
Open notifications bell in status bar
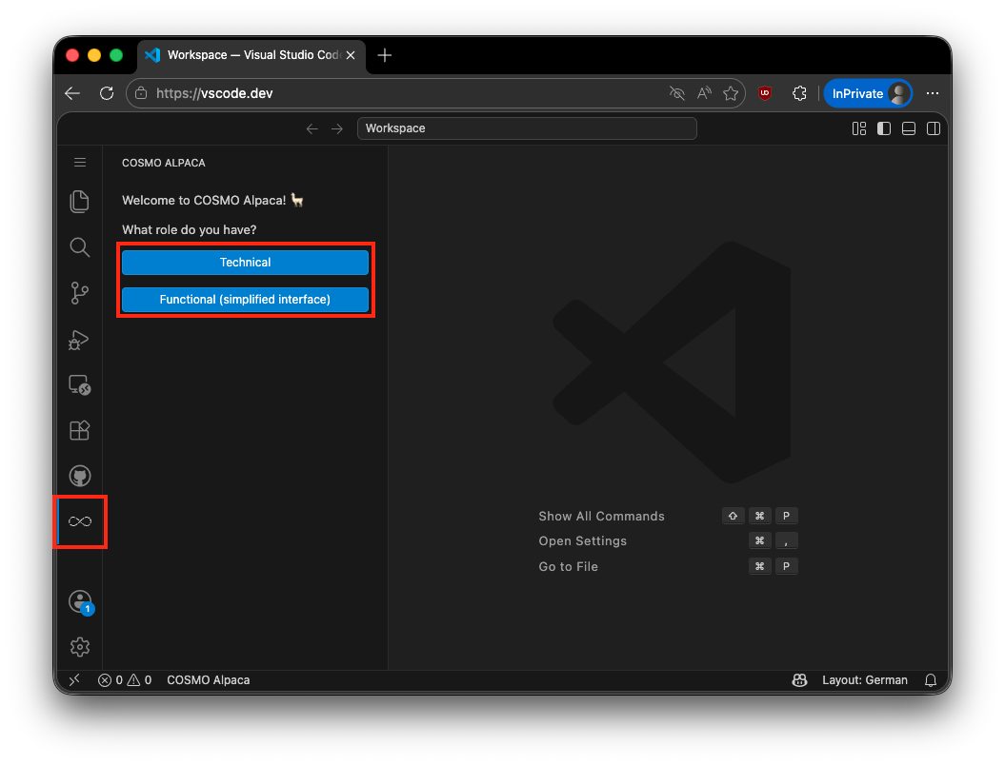(x=931, y=680)
